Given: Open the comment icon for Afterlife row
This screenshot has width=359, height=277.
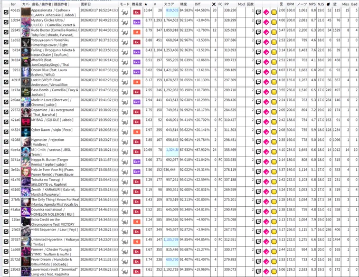Looking at the screenshot, I should [x=258, y=62].
